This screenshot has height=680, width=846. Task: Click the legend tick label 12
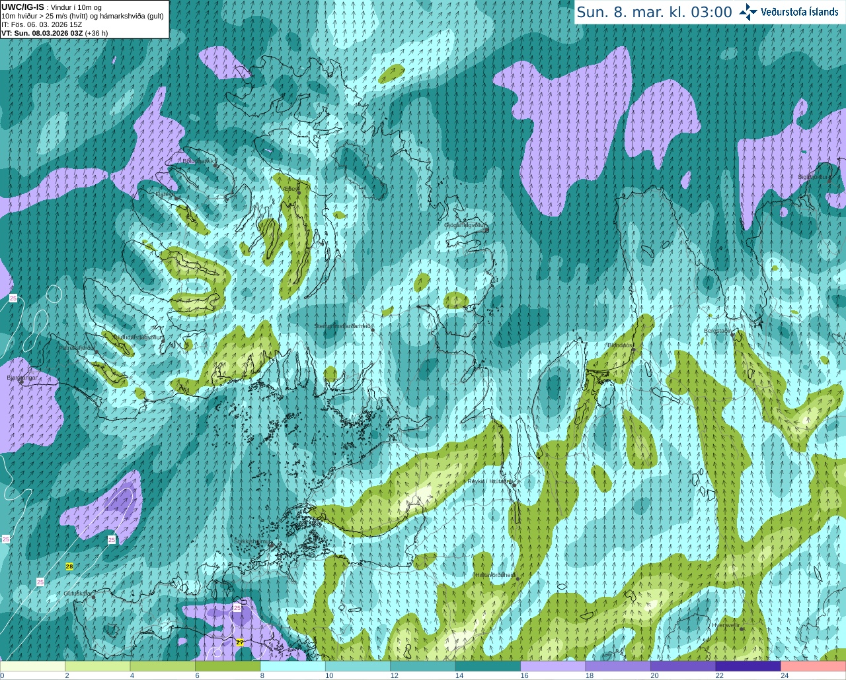click(x=394, y=675)
